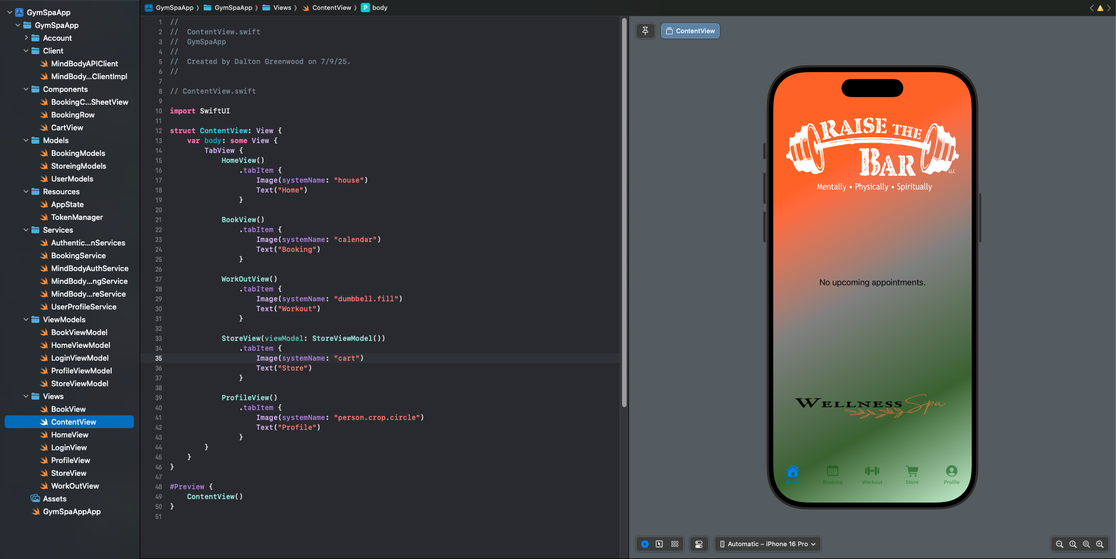Click the body symbol in the jump bar
The width and height of the screenshot is (1116, 559).
tap(375, 8)
